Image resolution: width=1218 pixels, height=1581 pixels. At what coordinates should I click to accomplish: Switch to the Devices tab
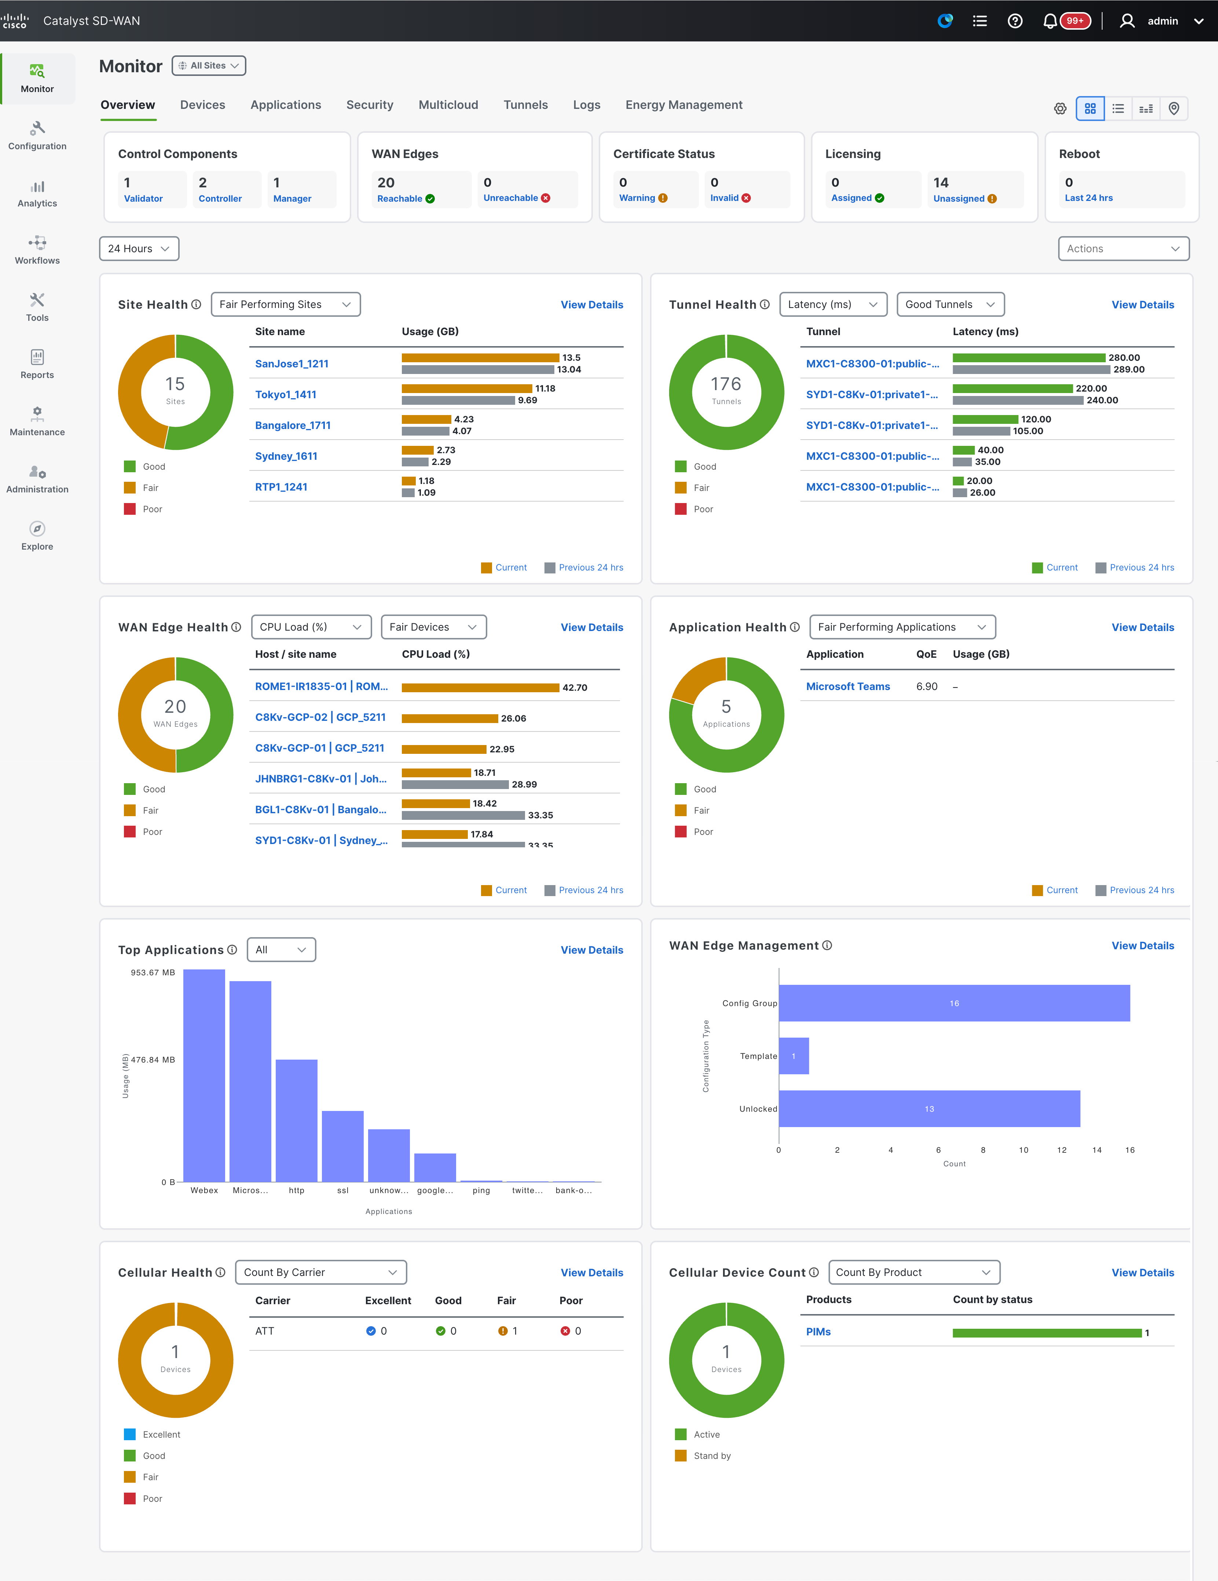[203, 105]
